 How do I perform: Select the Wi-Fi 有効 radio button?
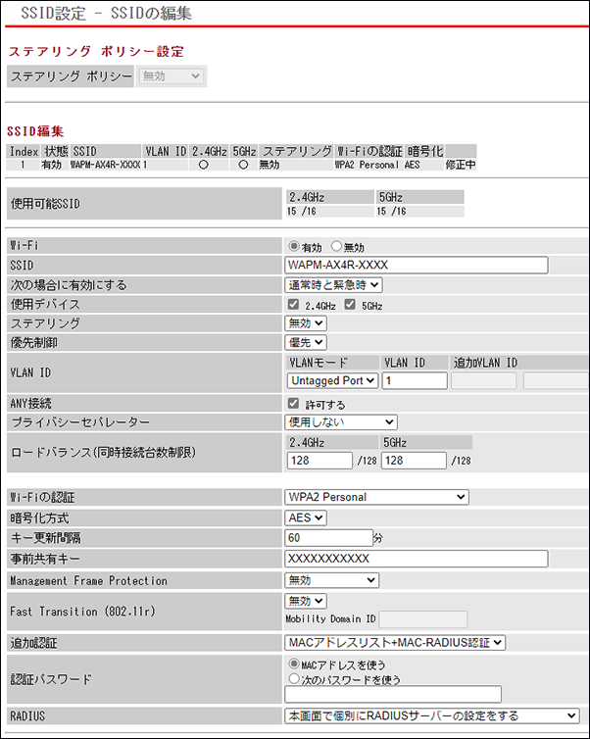[293, 247]
